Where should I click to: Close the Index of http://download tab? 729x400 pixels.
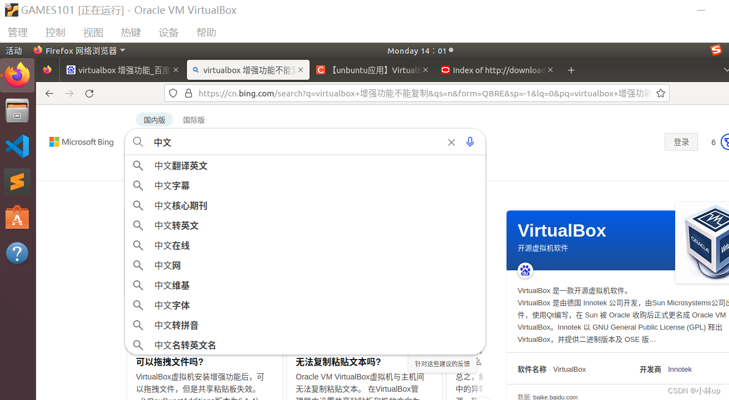550,70
